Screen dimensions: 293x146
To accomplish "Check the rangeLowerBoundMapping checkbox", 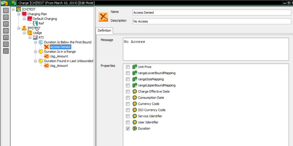I will [128, 73].
